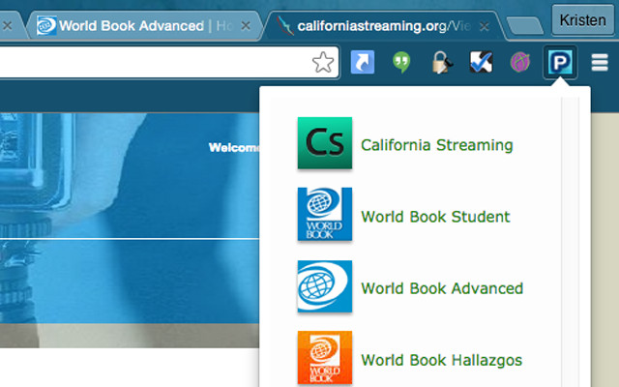Open the blue checkmark extension
Screen dimensions: 619x387
click(481, 62)
